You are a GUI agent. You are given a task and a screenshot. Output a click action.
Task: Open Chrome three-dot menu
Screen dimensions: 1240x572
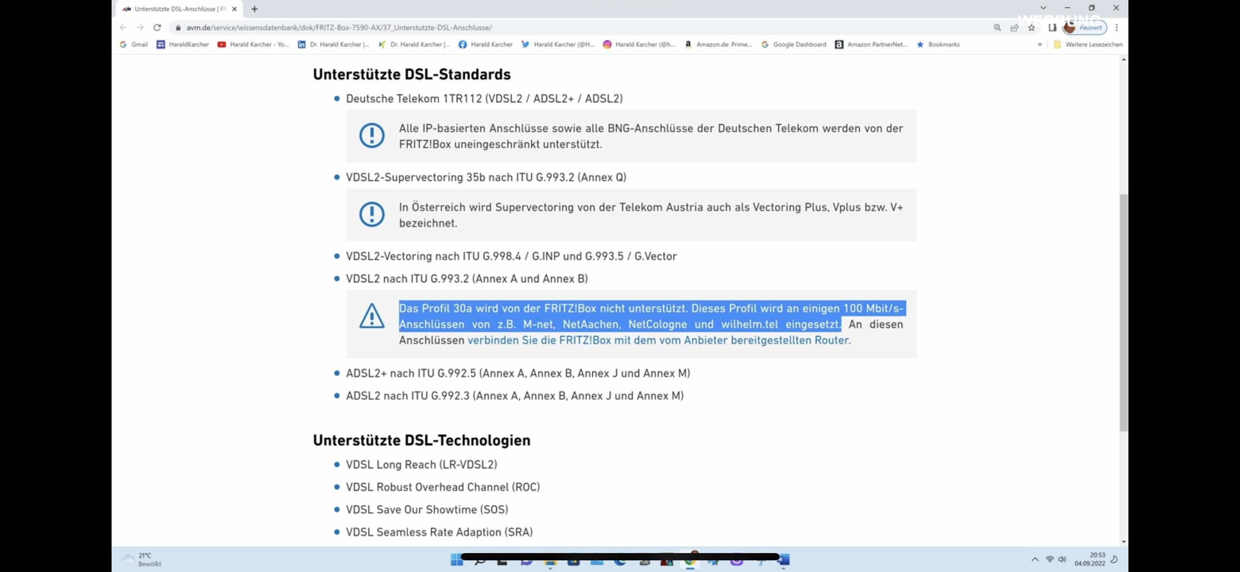coord(1117,28)
